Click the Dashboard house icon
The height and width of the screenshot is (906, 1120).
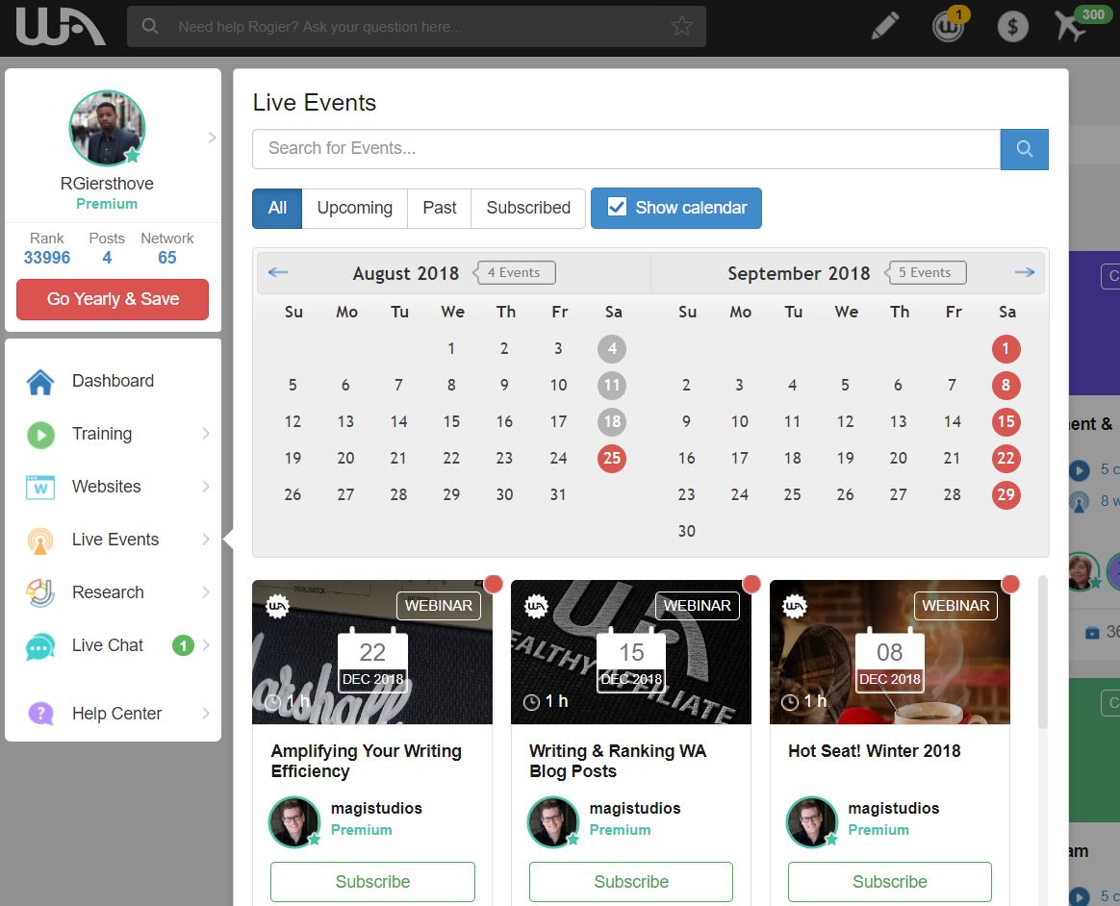pyautogui.click(x=40, y=381)
